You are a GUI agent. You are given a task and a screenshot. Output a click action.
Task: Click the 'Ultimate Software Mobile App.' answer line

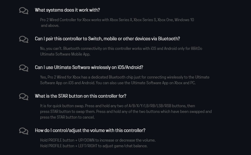pyautogui.click(x=65, y=54)
